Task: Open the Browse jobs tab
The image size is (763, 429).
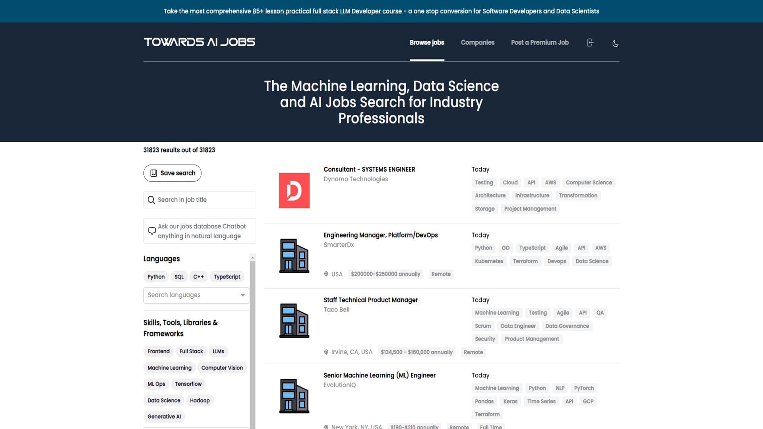Action: tap(427, 43)
